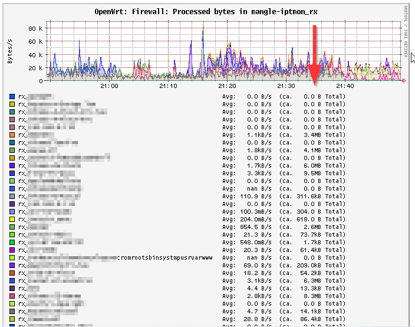Click the swatch of the 'cromrootsbinsystmpusrvarwww' row

[12, 258]
